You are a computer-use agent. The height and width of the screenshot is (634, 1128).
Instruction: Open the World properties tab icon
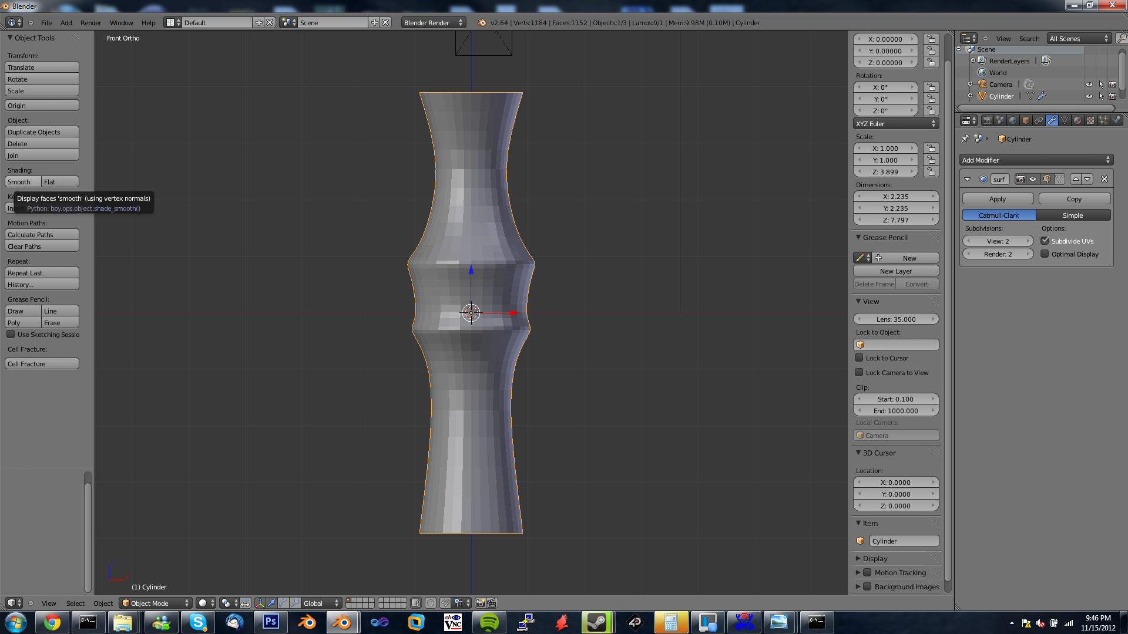pos(1013,120)
